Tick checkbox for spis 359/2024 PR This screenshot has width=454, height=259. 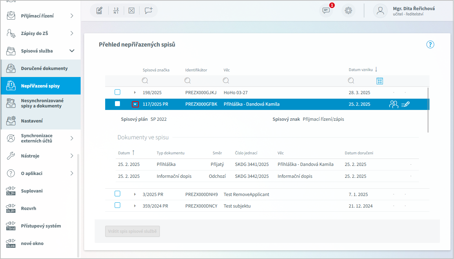point(117,205)
